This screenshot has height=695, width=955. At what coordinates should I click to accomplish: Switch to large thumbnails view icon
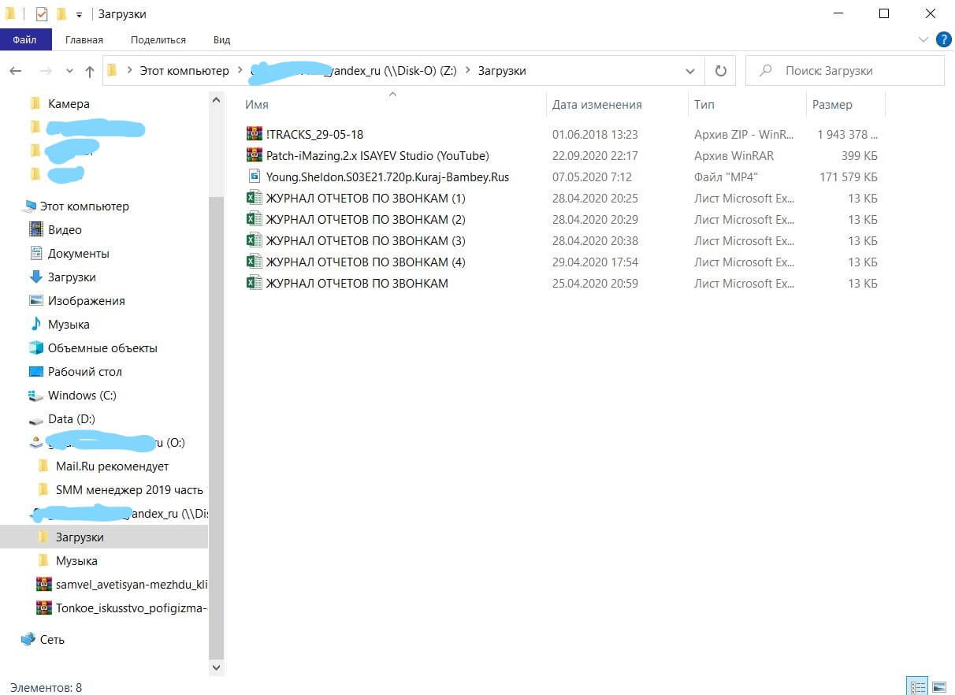(938, 686)
